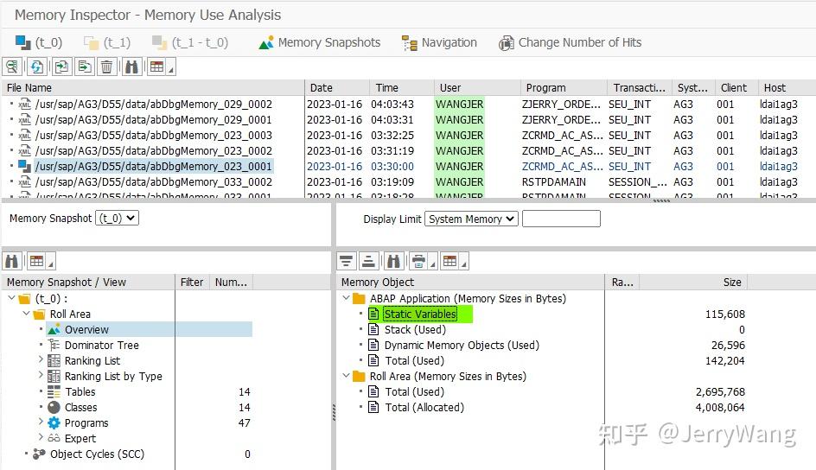Collapse all nodes in Memory Object tree
The image size is (816, 470).
tap(368, 261)
